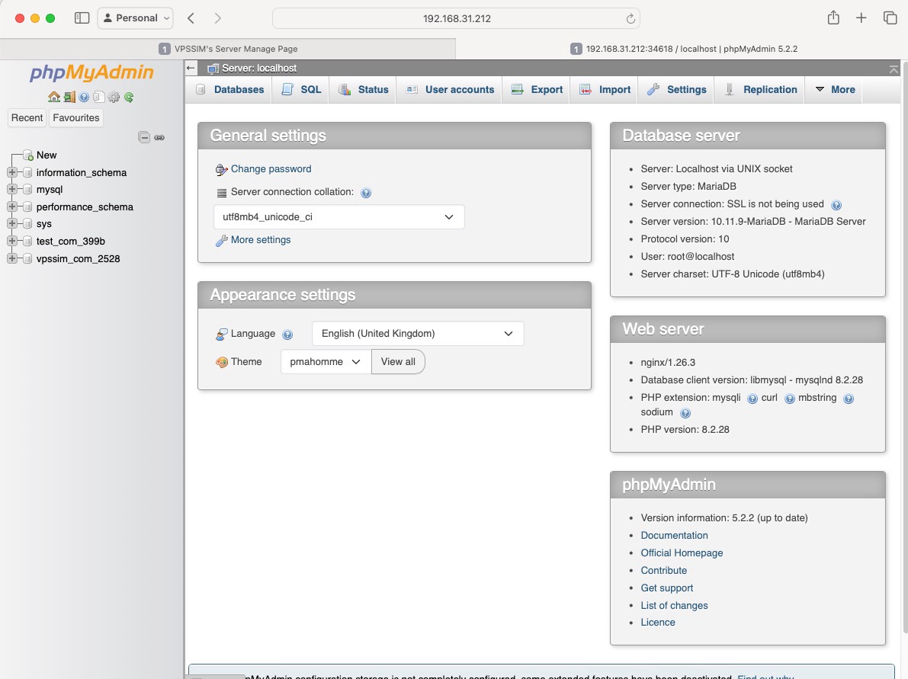Viewport: 908px width, 679px height.
Task: Open server connection collation dropdown
Action: 338,217
